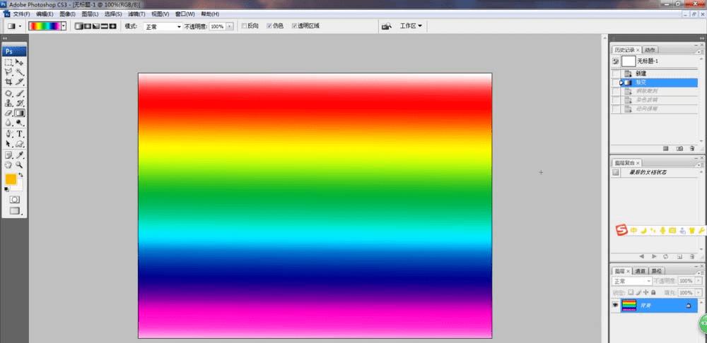The width and height of the screenshot is (707, 343).
Task: Open the 模式 blending mode dropdown
Action: (163, 27)
